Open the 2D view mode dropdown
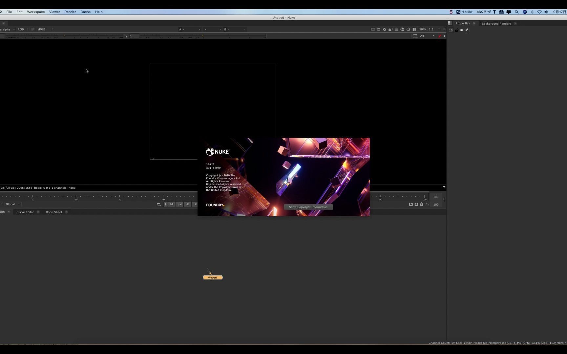The width and height of the screenshot is (567, 354). pyautogui.click(x=427, y=36)
